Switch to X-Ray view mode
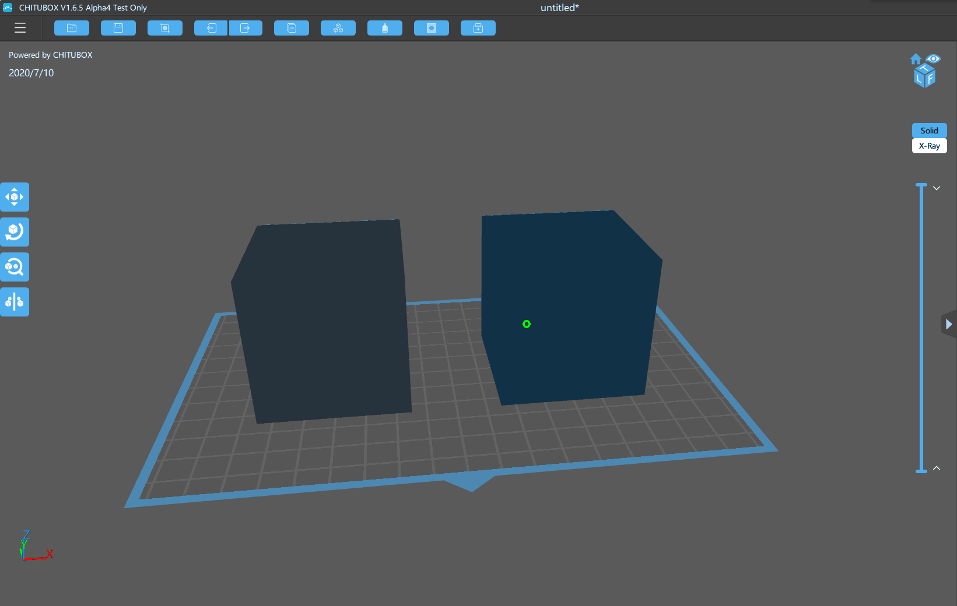 [x=929, y=146]
